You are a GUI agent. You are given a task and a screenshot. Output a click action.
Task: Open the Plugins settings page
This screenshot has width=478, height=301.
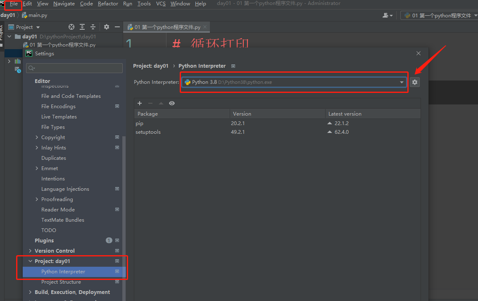click(x=44, y=241)
